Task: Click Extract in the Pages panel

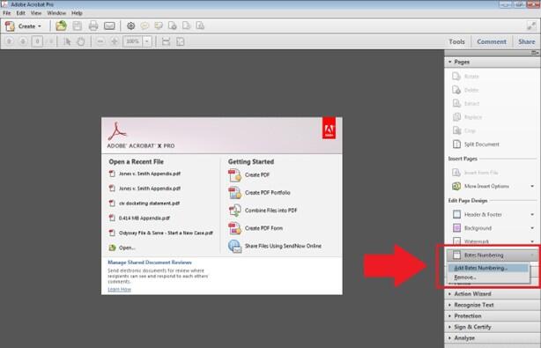Action: [466, 103]
